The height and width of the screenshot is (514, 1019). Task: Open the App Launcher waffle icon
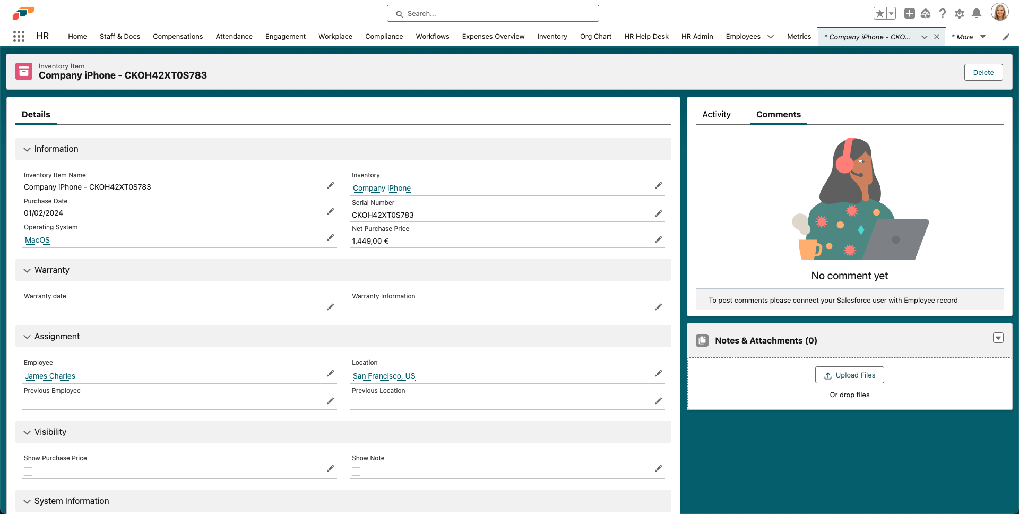coord(19,36)
